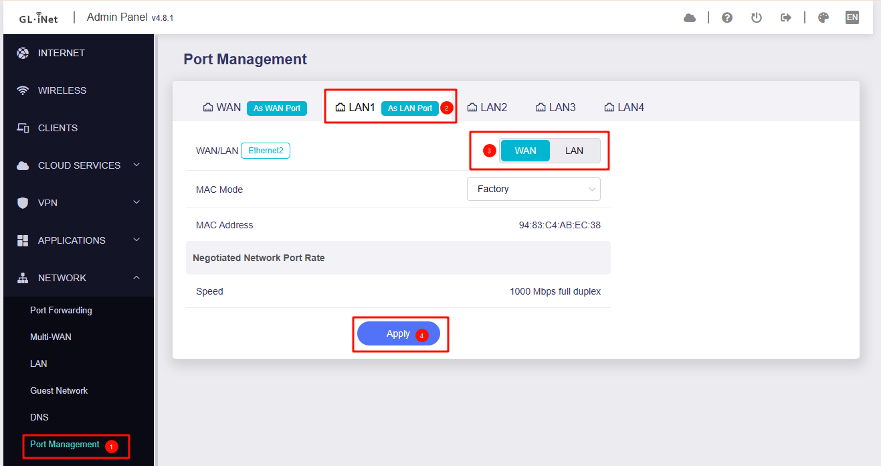
Task: Expand the VPN sidebar menu
Action: tap(78, 203)
